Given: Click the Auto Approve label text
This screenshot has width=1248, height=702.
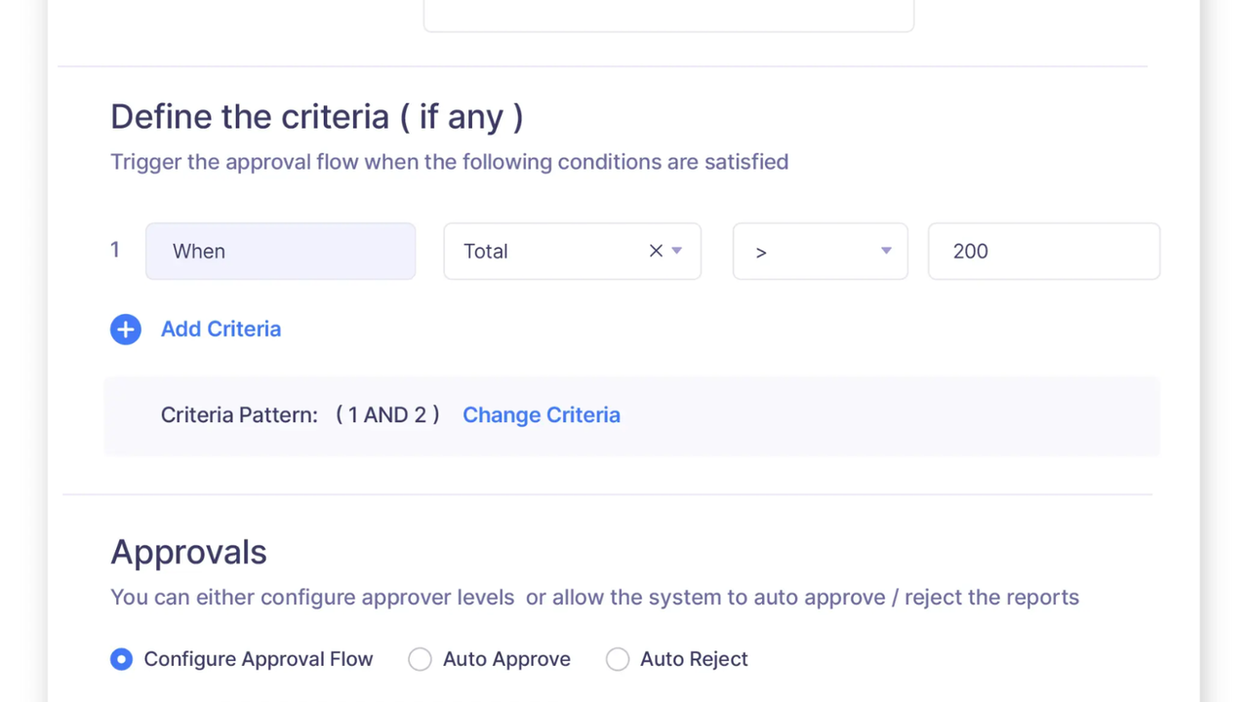Looking at the screenshot, I should [506, 660].
